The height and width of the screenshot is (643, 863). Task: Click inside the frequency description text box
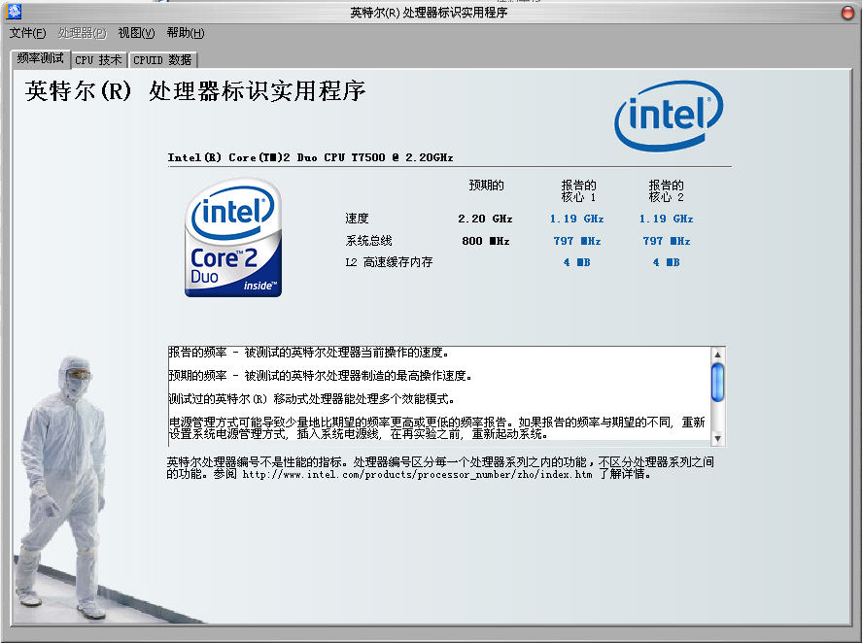[437, 394]
